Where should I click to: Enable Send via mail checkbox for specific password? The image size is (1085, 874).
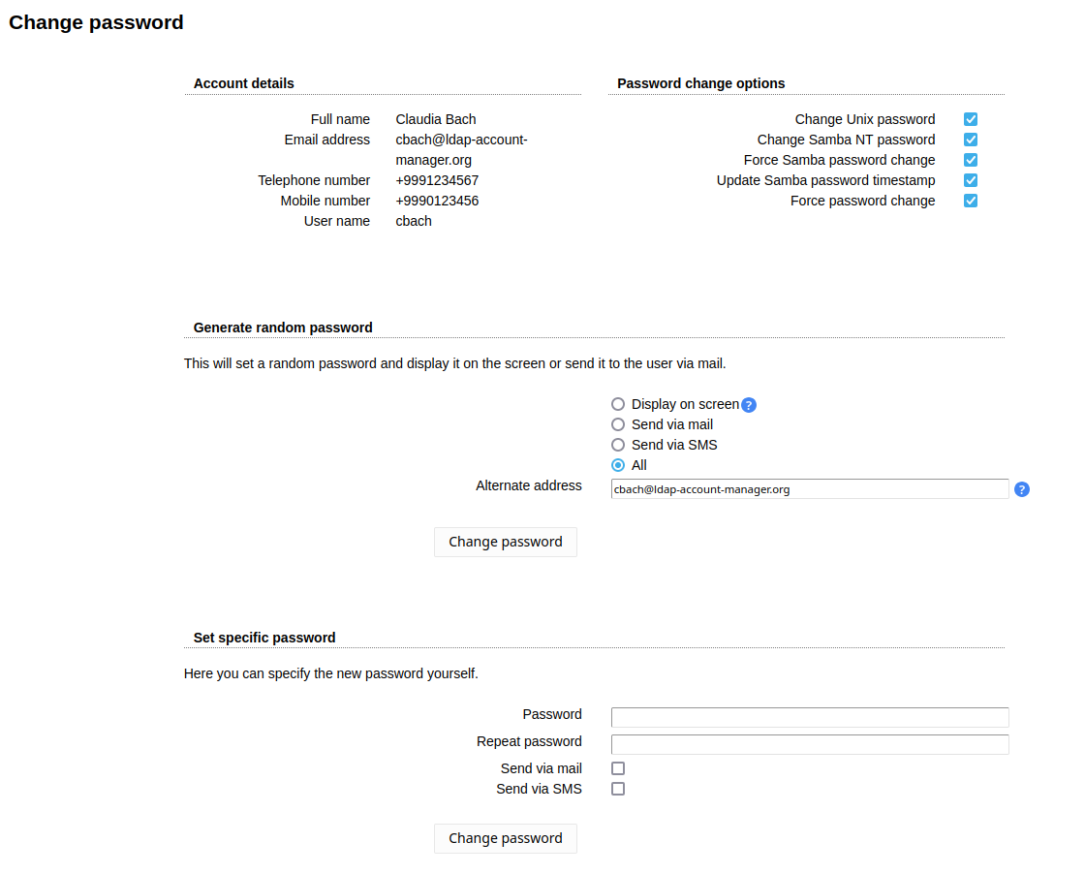[x=618, y=768]
